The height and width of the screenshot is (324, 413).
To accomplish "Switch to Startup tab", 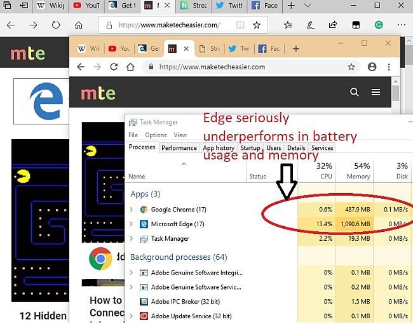I will click(250, 148).
